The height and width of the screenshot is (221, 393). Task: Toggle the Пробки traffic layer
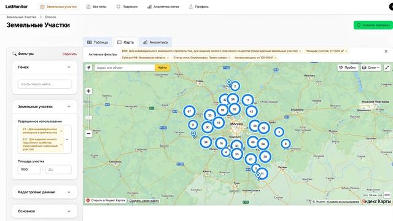click(348, 68)
